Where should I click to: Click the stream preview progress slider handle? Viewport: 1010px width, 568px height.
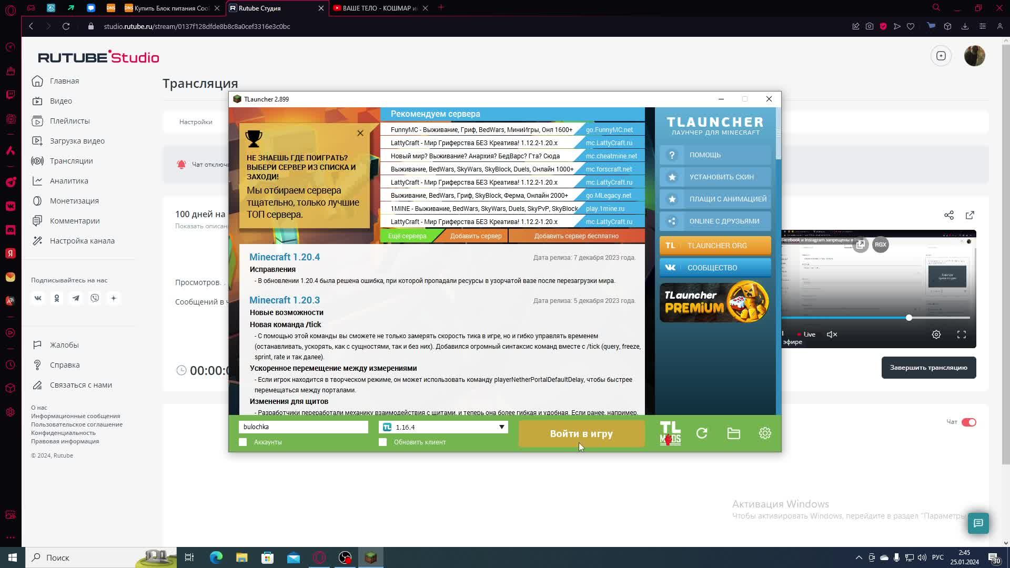[908, 318]
